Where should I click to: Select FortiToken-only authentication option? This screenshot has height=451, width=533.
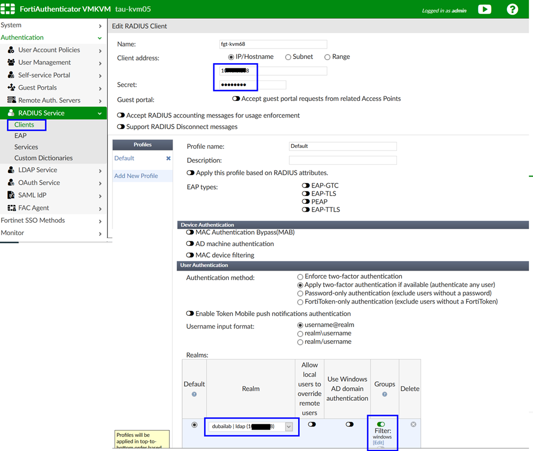[x=300, y=302]
